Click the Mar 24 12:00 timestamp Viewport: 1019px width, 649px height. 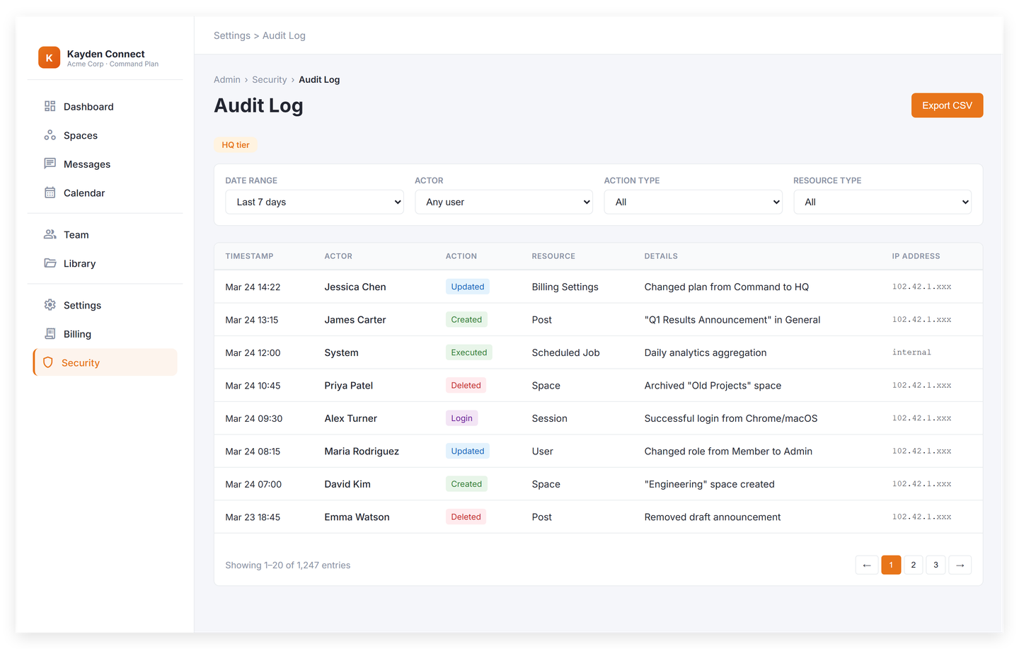point(253,352)
